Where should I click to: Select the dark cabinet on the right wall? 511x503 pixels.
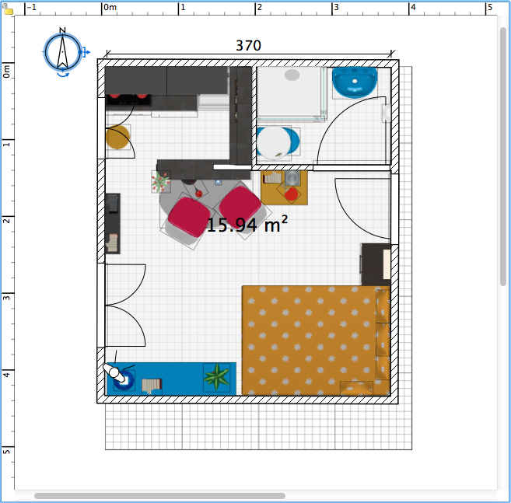tap(375, 264)
